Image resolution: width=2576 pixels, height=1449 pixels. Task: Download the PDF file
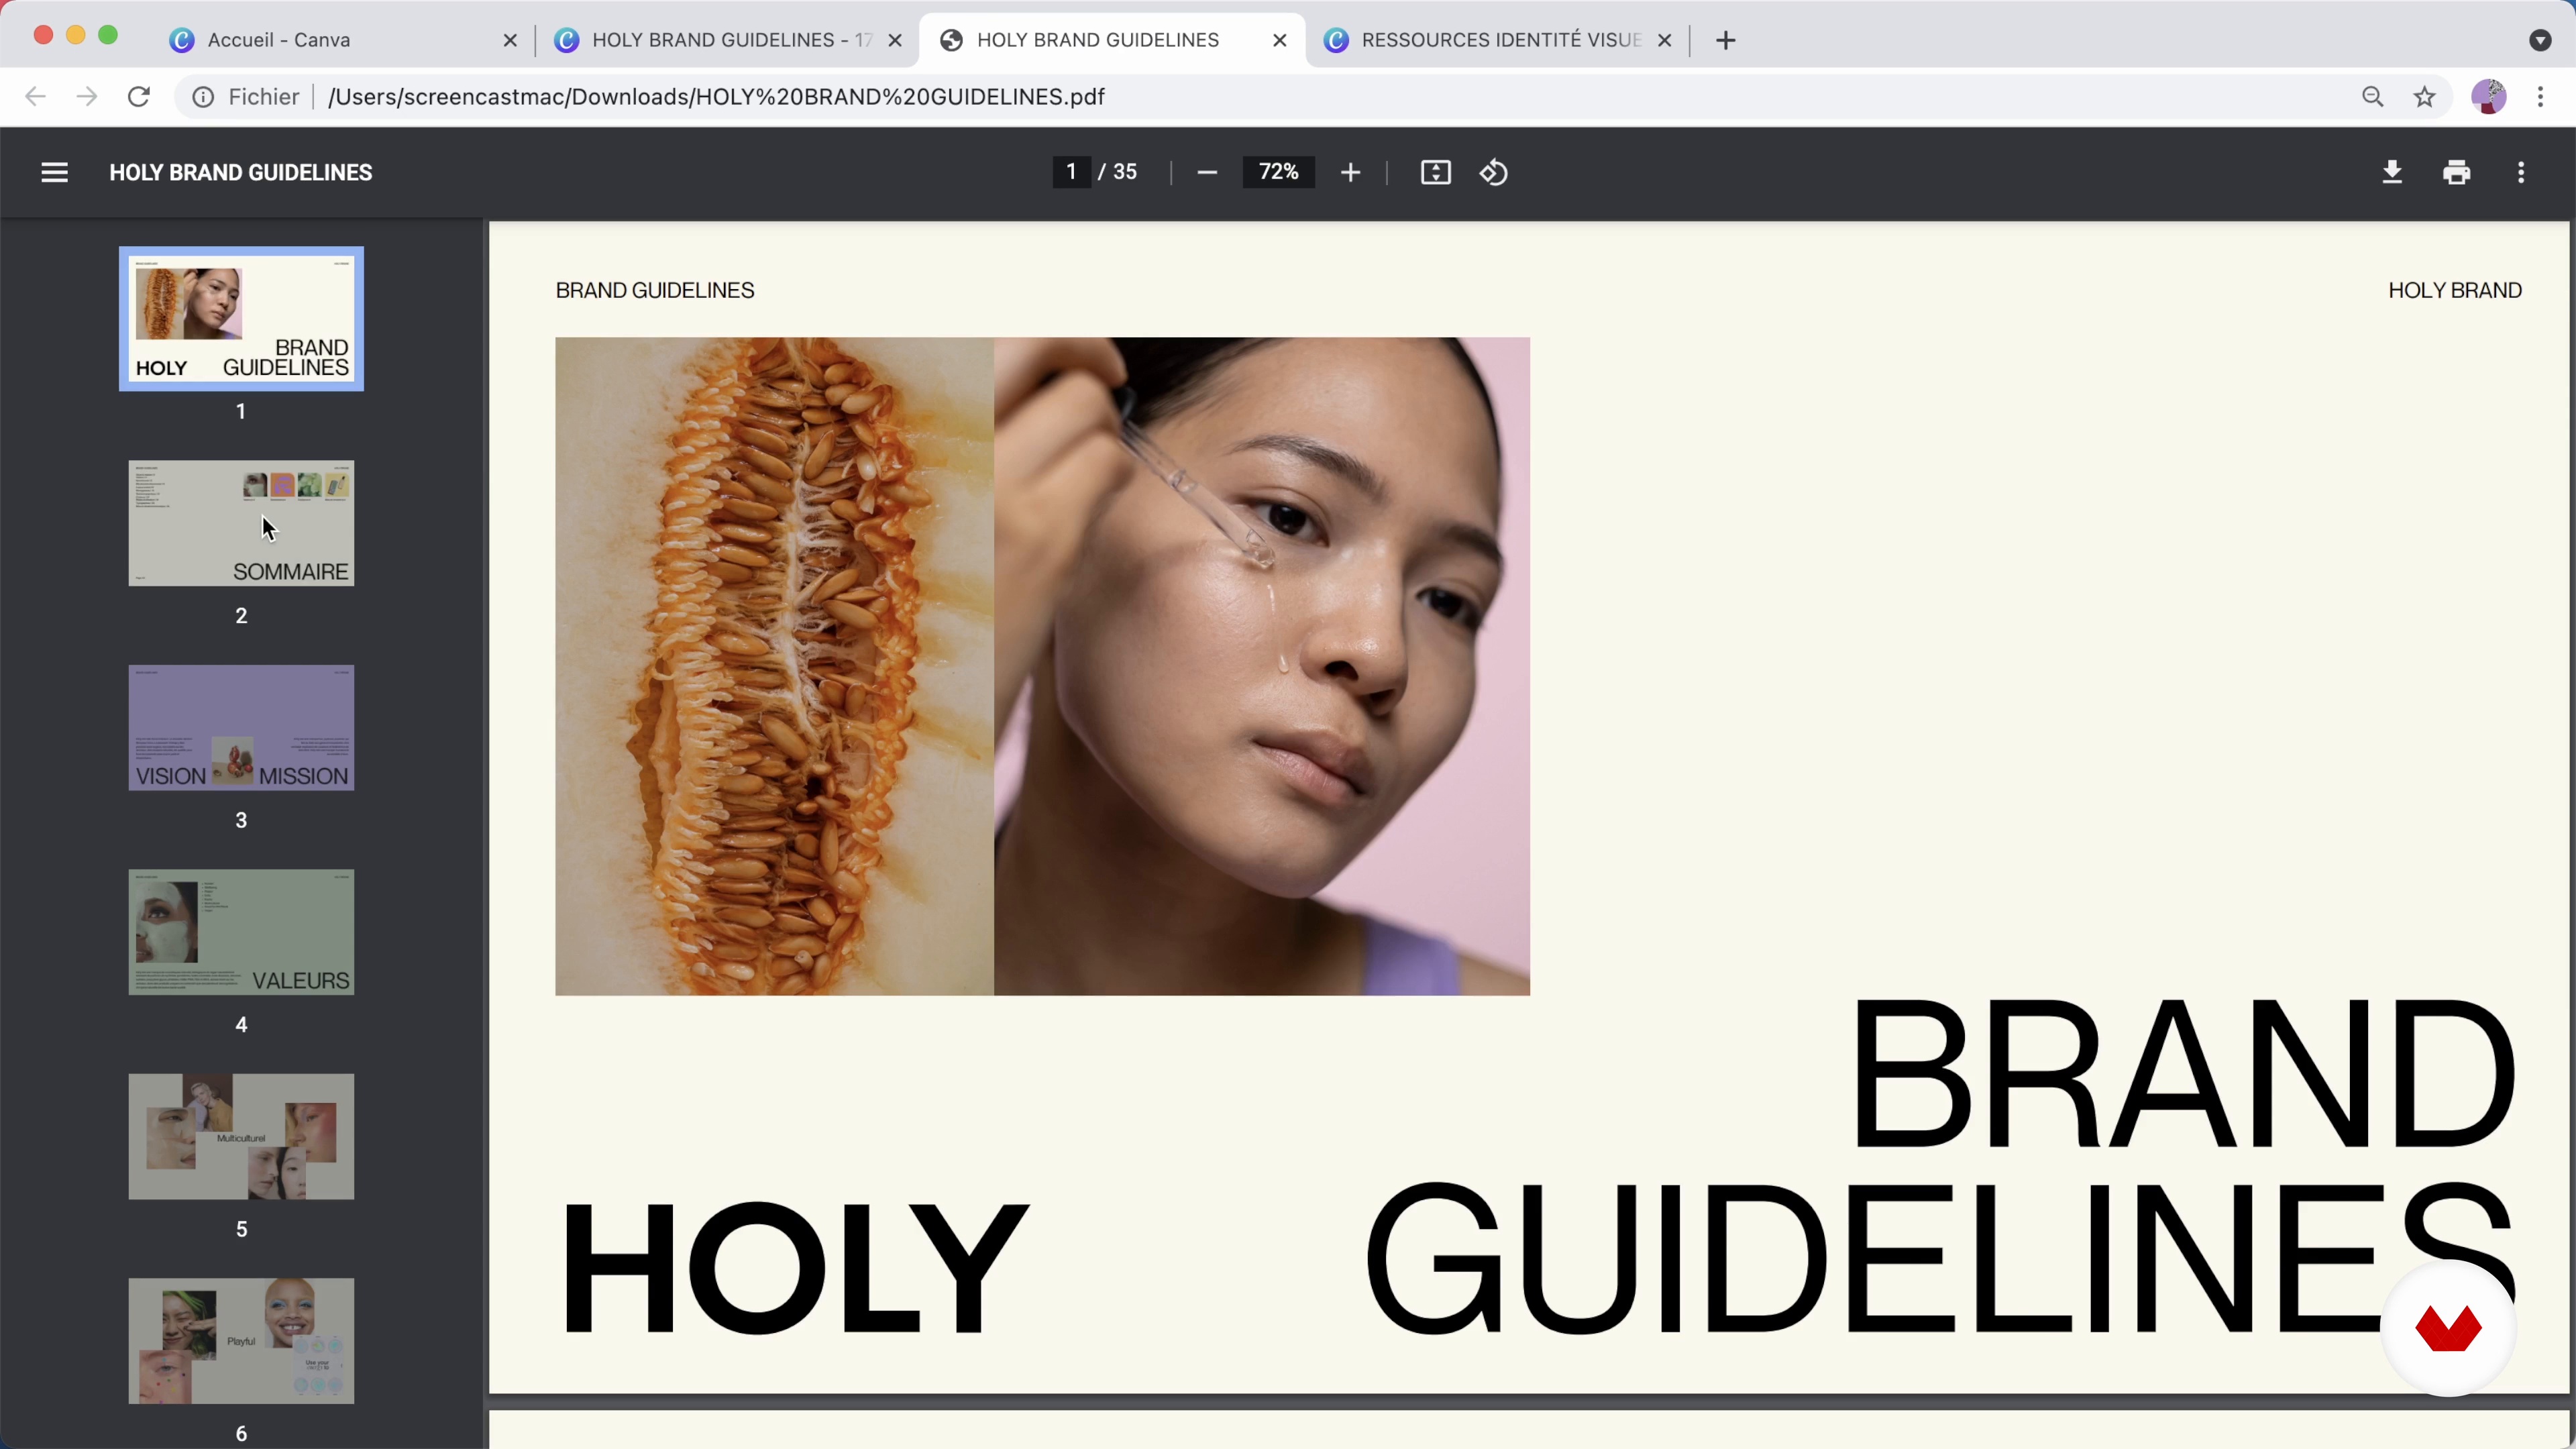(2392, 173)
